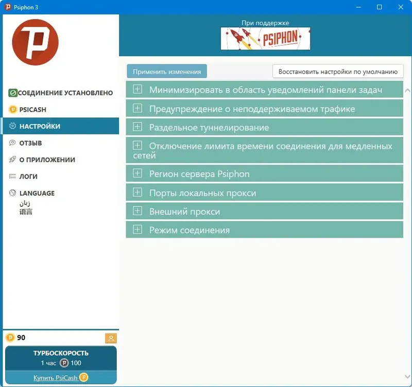The image size is (412, 387).
Task: Buy ТУРБОСКОРОСТЬ 1 час for 100
Action: point(61,358)
